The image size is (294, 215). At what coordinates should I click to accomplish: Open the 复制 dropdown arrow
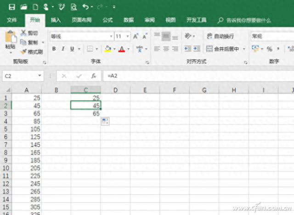(x=43, y=43)
